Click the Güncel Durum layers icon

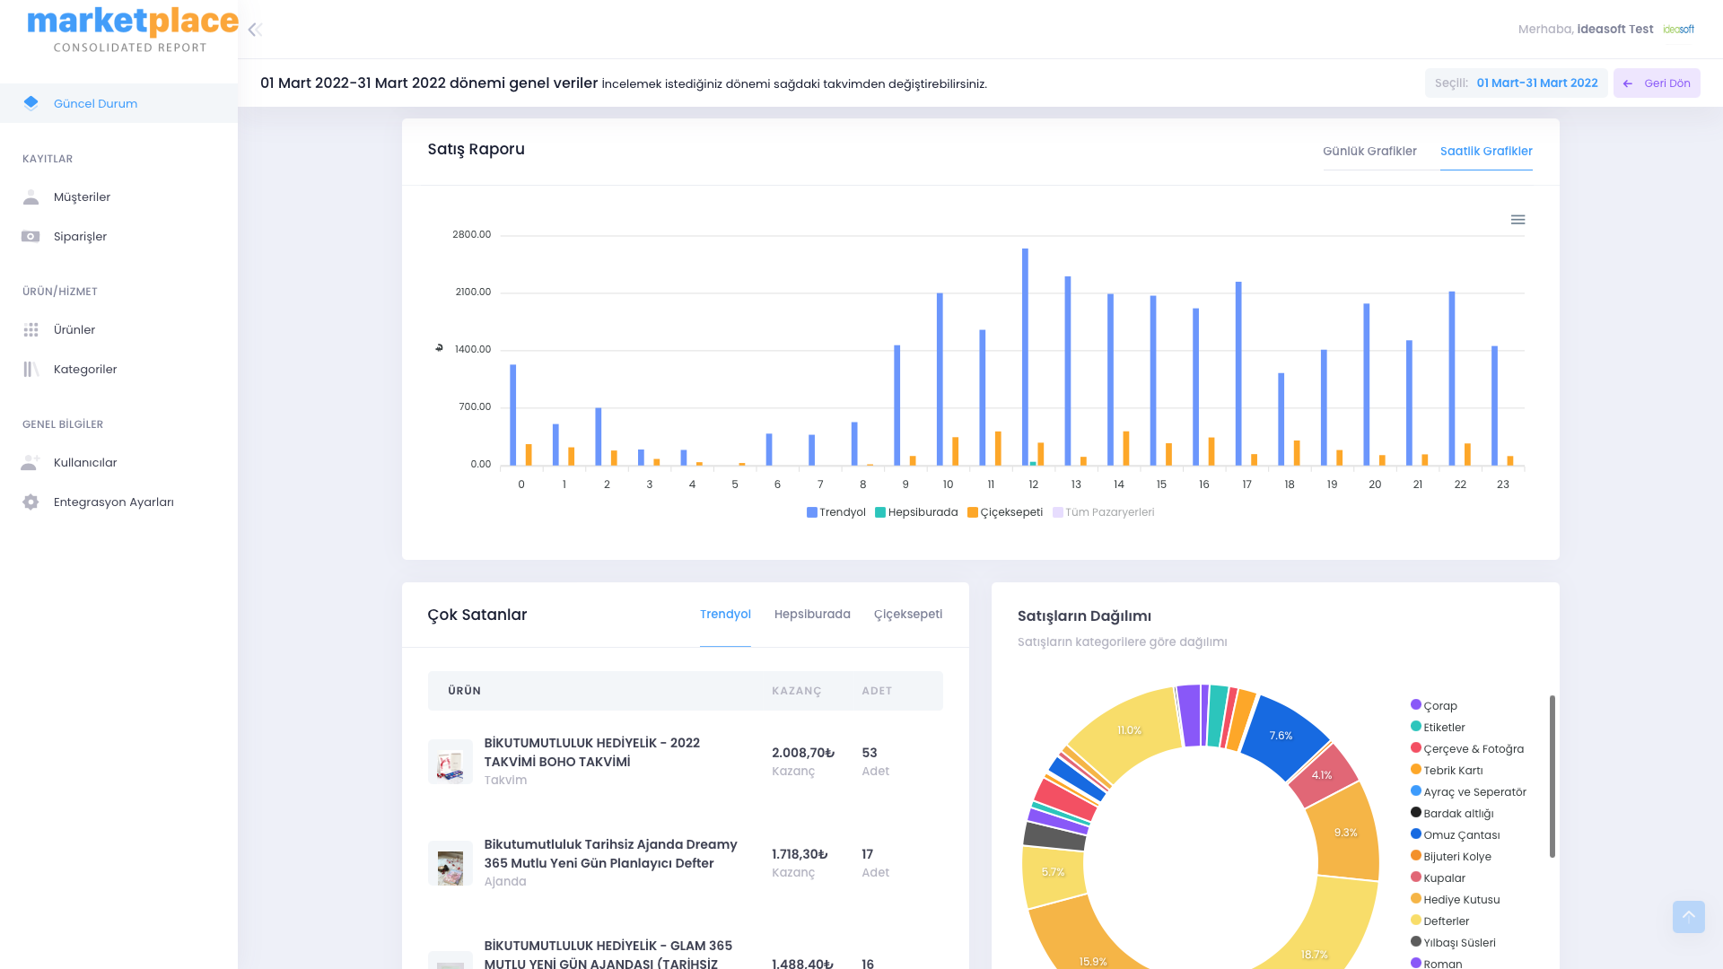pos(31,103)
